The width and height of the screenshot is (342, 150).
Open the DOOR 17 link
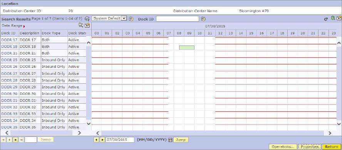pyautogui.click(x=9, y=40)
